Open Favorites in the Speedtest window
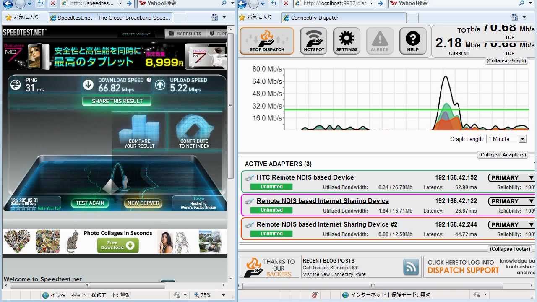Screen dimensions: 537x302 [22, 17]
